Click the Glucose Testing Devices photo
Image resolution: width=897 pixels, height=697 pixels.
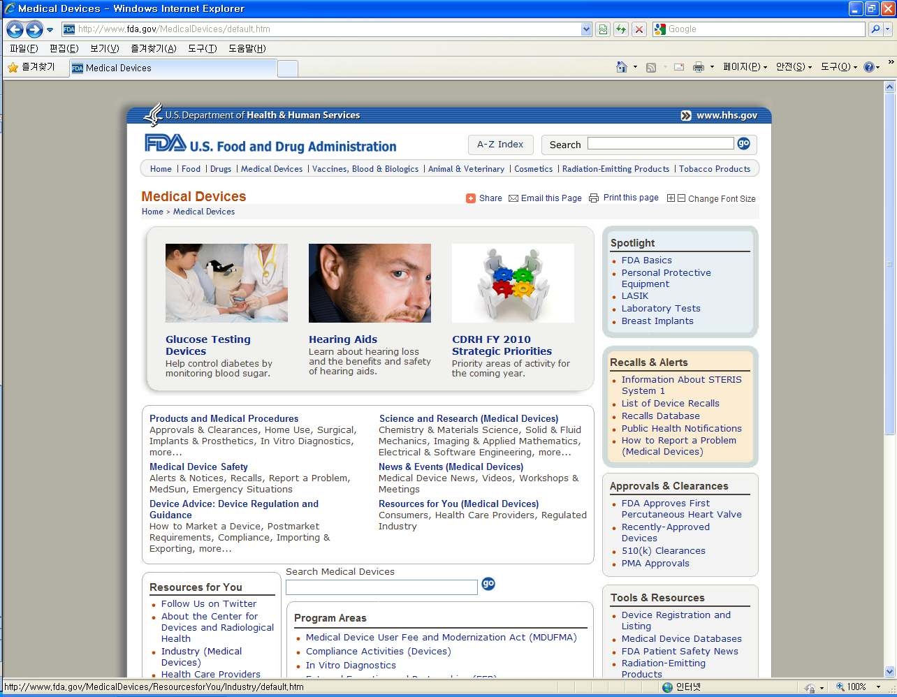226,283
